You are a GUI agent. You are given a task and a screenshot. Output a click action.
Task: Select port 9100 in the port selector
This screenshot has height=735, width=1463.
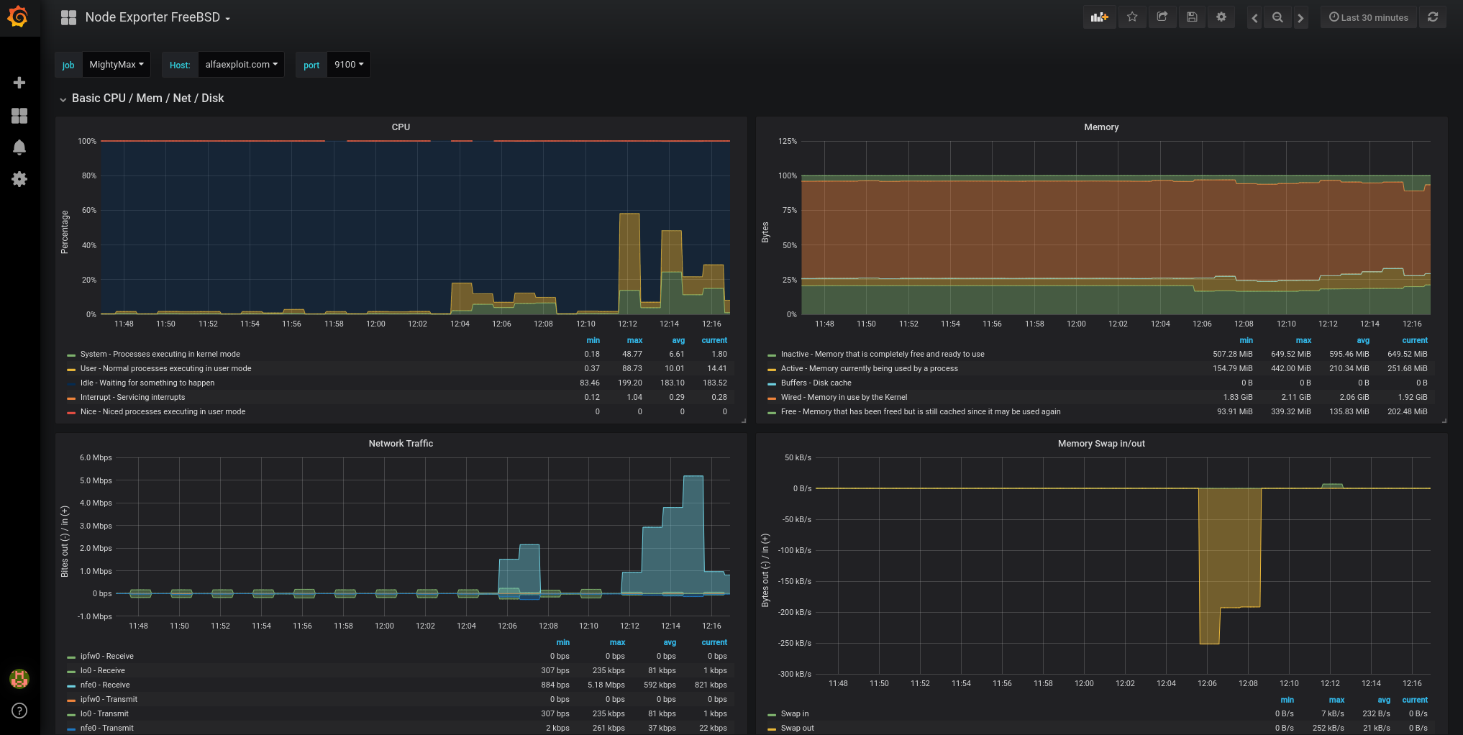tap(348, 64)
